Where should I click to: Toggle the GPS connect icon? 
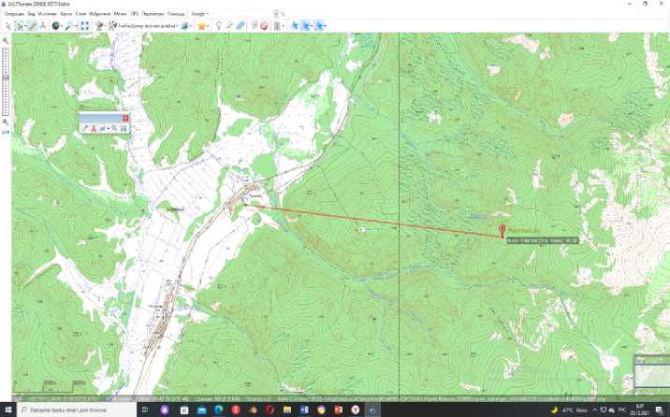[x=295, y=26]
